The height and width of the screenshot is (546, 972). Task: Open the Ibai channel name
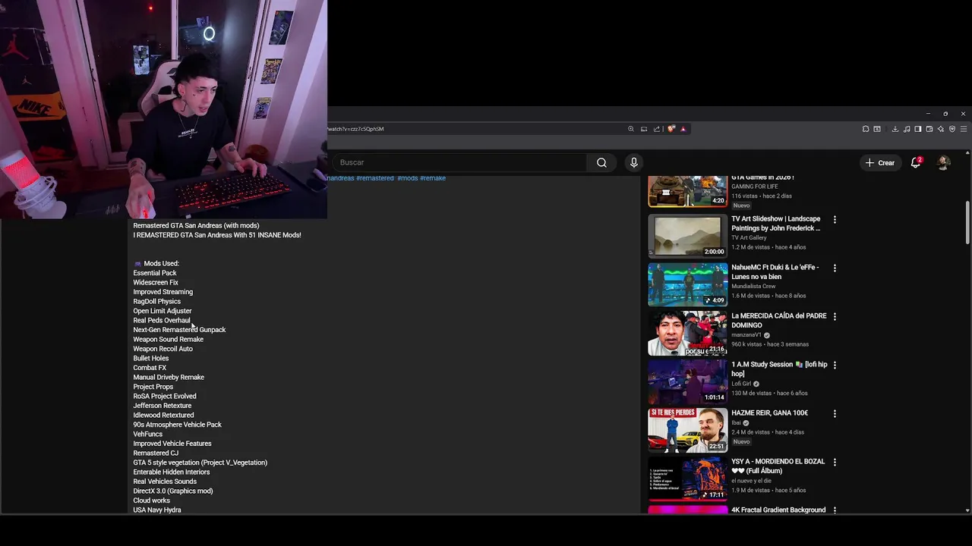737,422
